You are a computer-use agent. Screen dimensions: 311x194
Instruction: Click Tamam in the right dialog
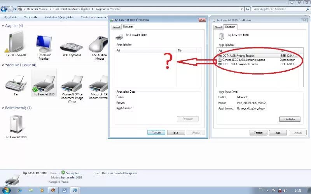(x=258, y=133)
